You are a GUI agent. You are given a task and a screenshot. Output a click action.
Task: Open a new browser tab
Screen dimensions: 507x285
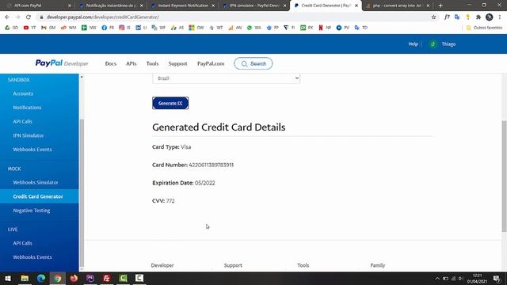pyautogui.click(x=440, y=6)
